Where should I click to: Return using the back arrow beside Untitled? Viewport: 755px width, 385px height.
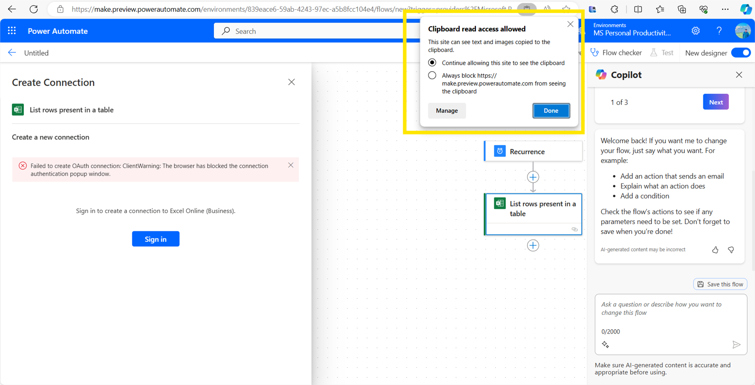(x=12, y=53)
